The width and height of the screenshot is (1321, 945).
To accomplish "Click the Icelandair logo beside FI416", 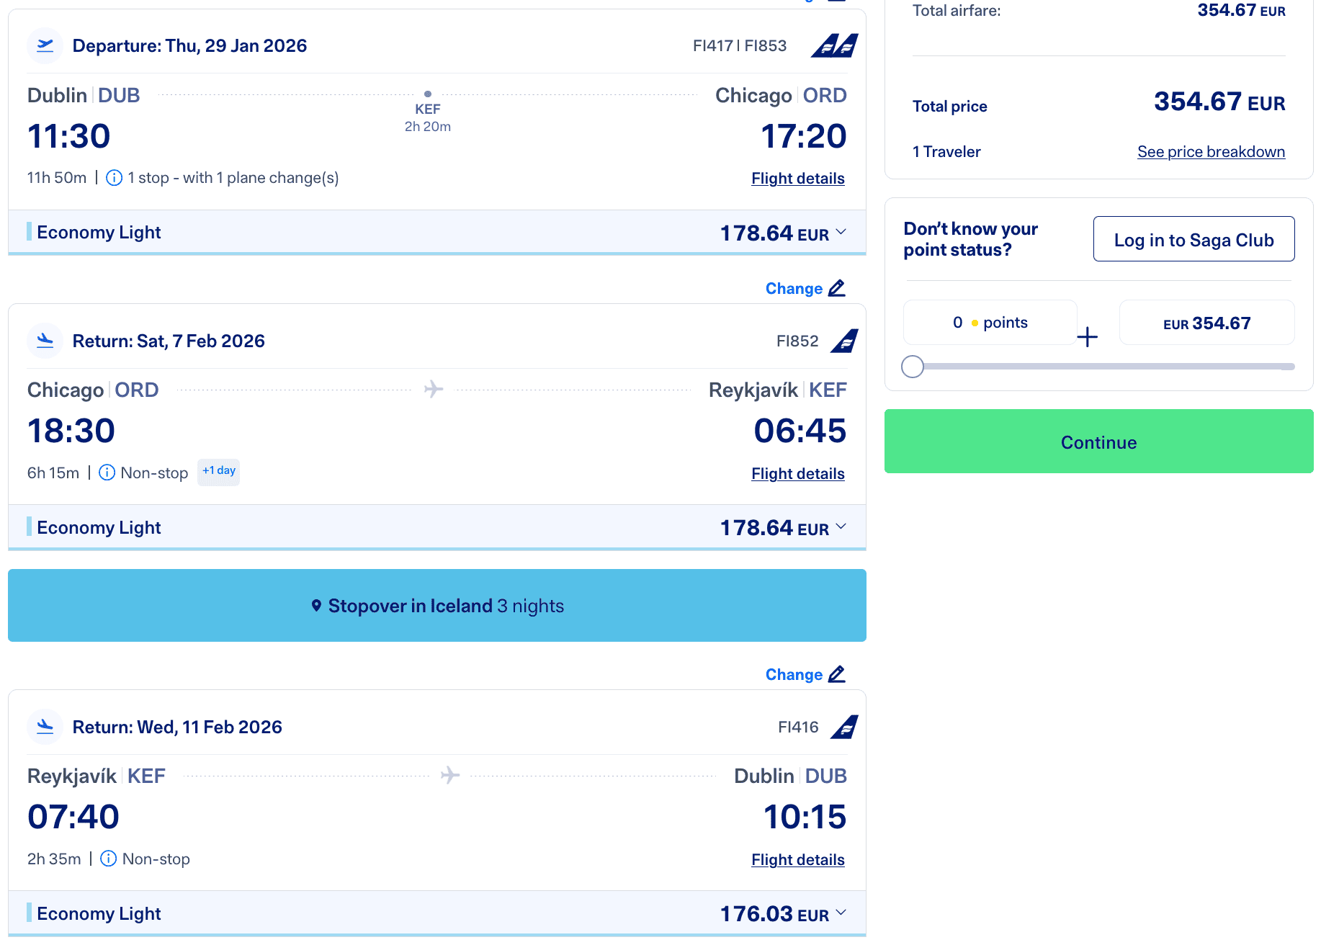I will pyautogui.click(x=844, y=727).
